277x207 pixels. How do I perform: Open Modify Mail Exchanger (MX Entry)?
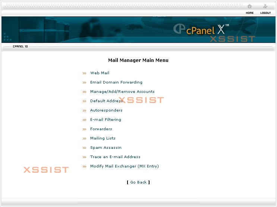125,166
